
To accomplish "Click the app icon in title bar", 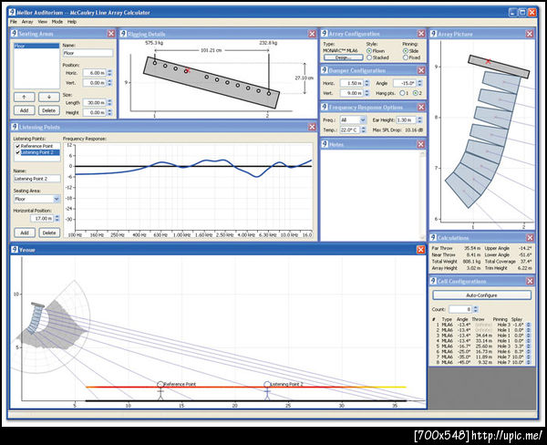I will 12,12.
